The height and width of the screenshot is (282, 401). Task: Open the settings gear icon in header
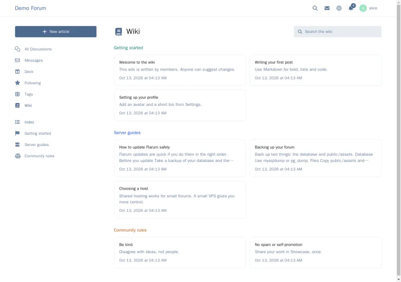click(339, 8)
